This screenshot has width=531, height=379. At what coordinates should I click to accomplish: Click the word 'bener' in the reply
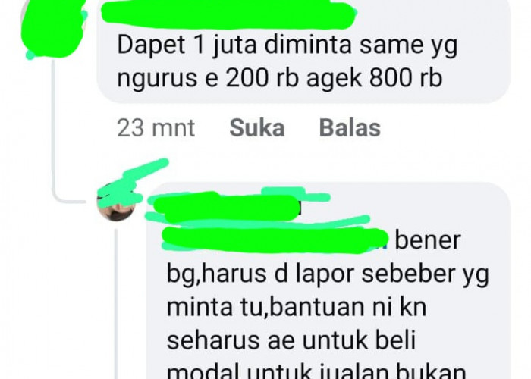tap(428, 240)
